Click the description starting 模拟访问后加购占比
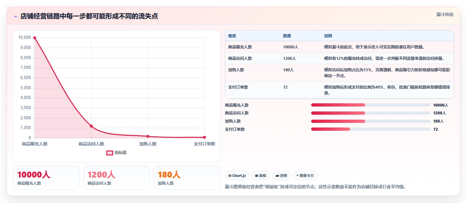 click(387, 73)
